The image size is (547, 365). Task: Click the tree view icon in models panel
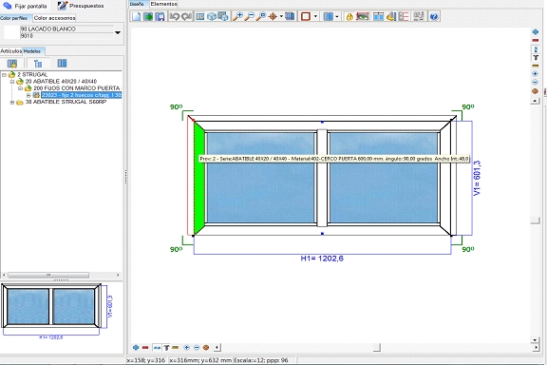pos(38,64)
